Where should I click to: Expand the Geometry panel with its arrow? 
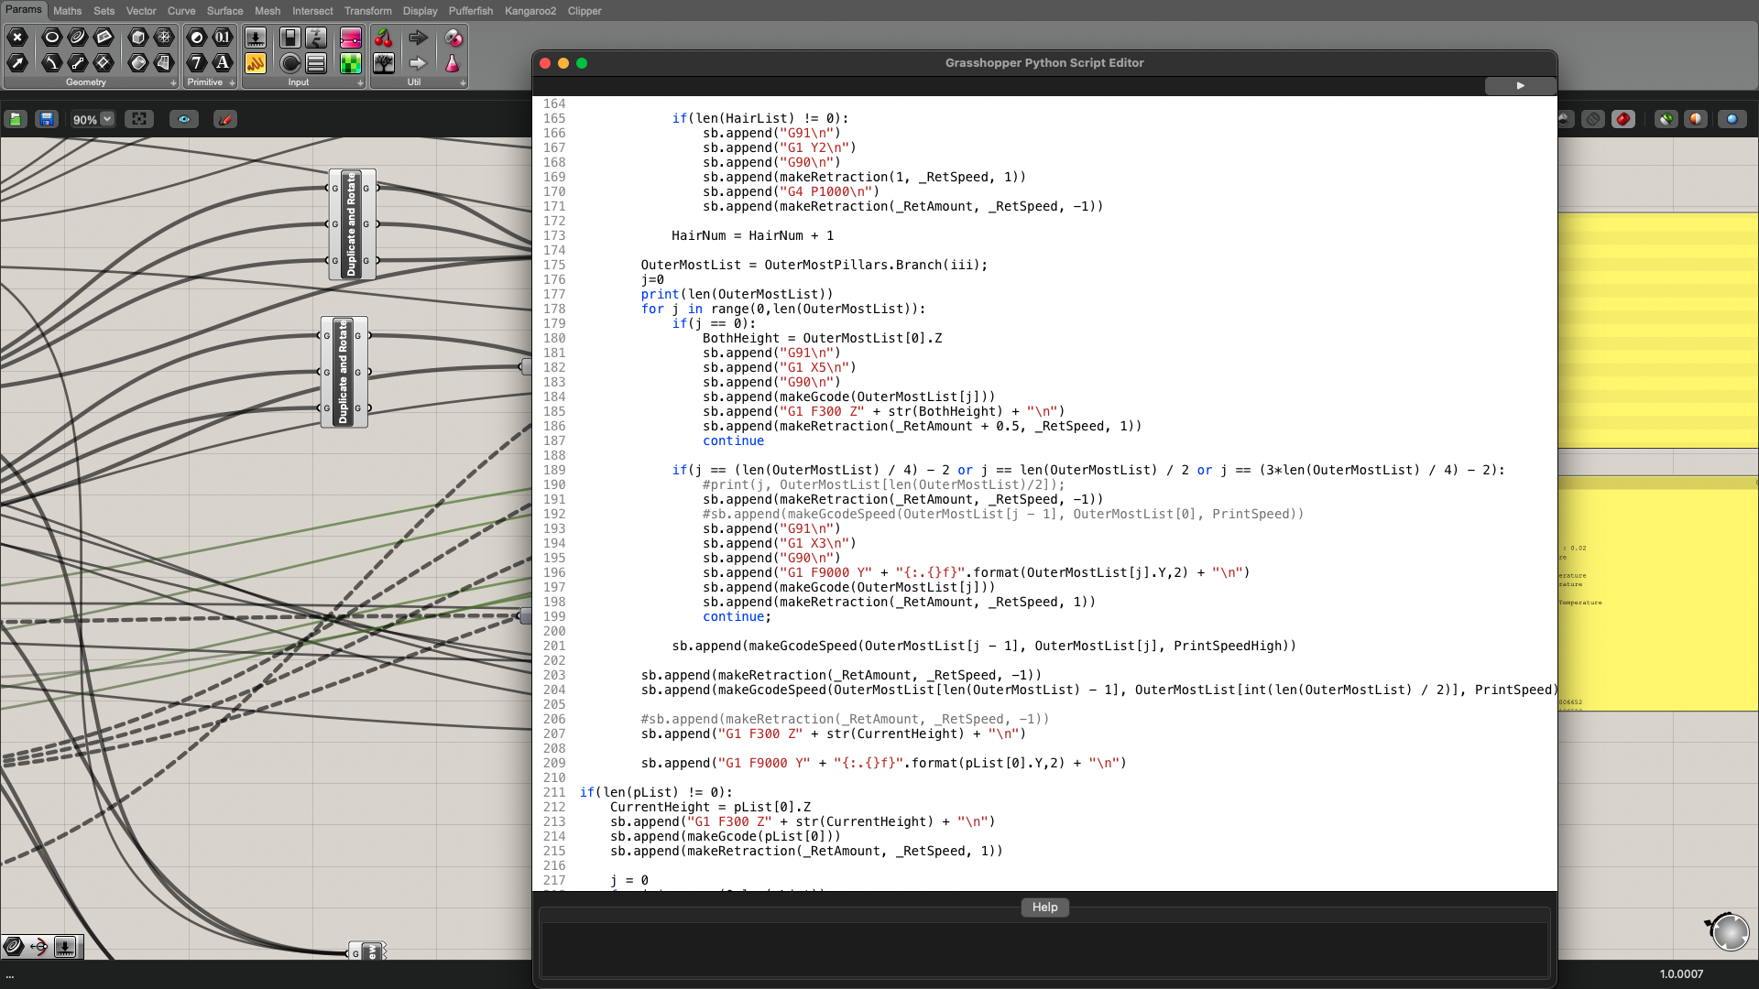coord(173,83)
